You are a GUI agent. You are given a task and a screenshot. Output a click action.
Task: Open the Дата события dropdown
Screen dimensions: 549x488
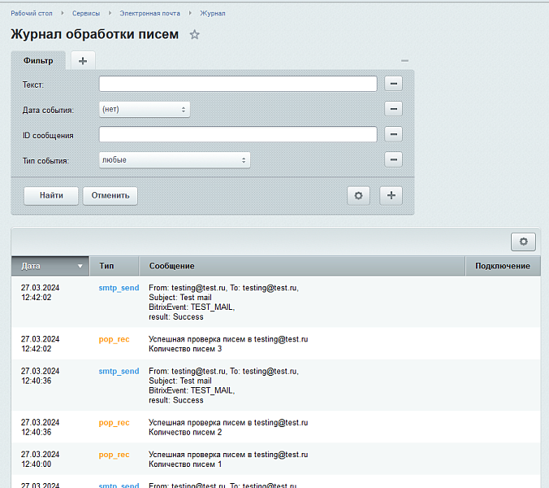tap(144, 109)
